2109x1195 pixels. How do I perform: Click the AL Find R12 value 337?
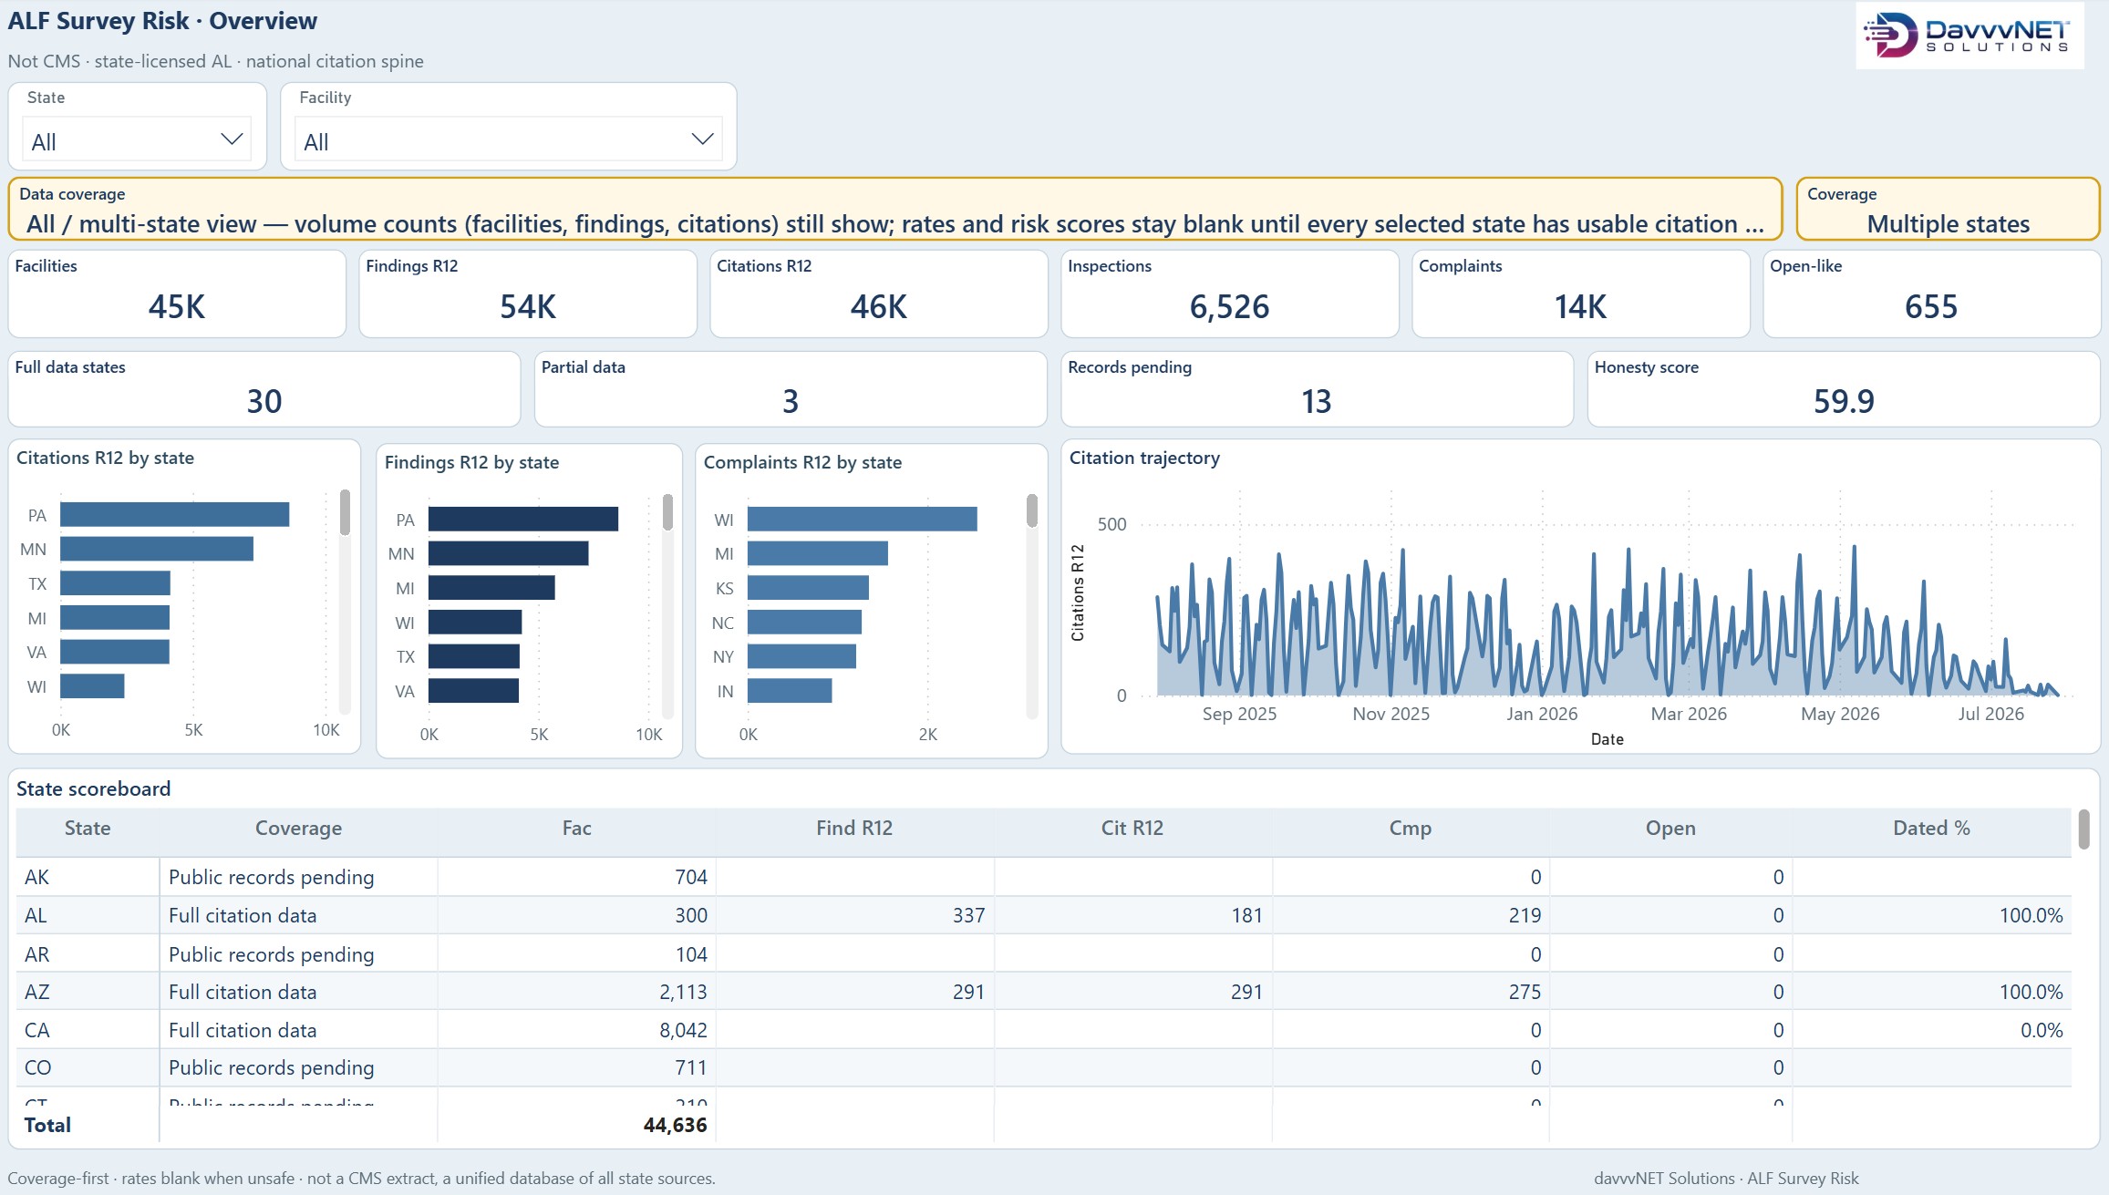(968, 915)
